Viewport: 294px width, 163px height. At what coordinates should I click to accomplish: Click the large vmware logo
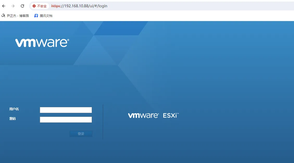[42, 43]
